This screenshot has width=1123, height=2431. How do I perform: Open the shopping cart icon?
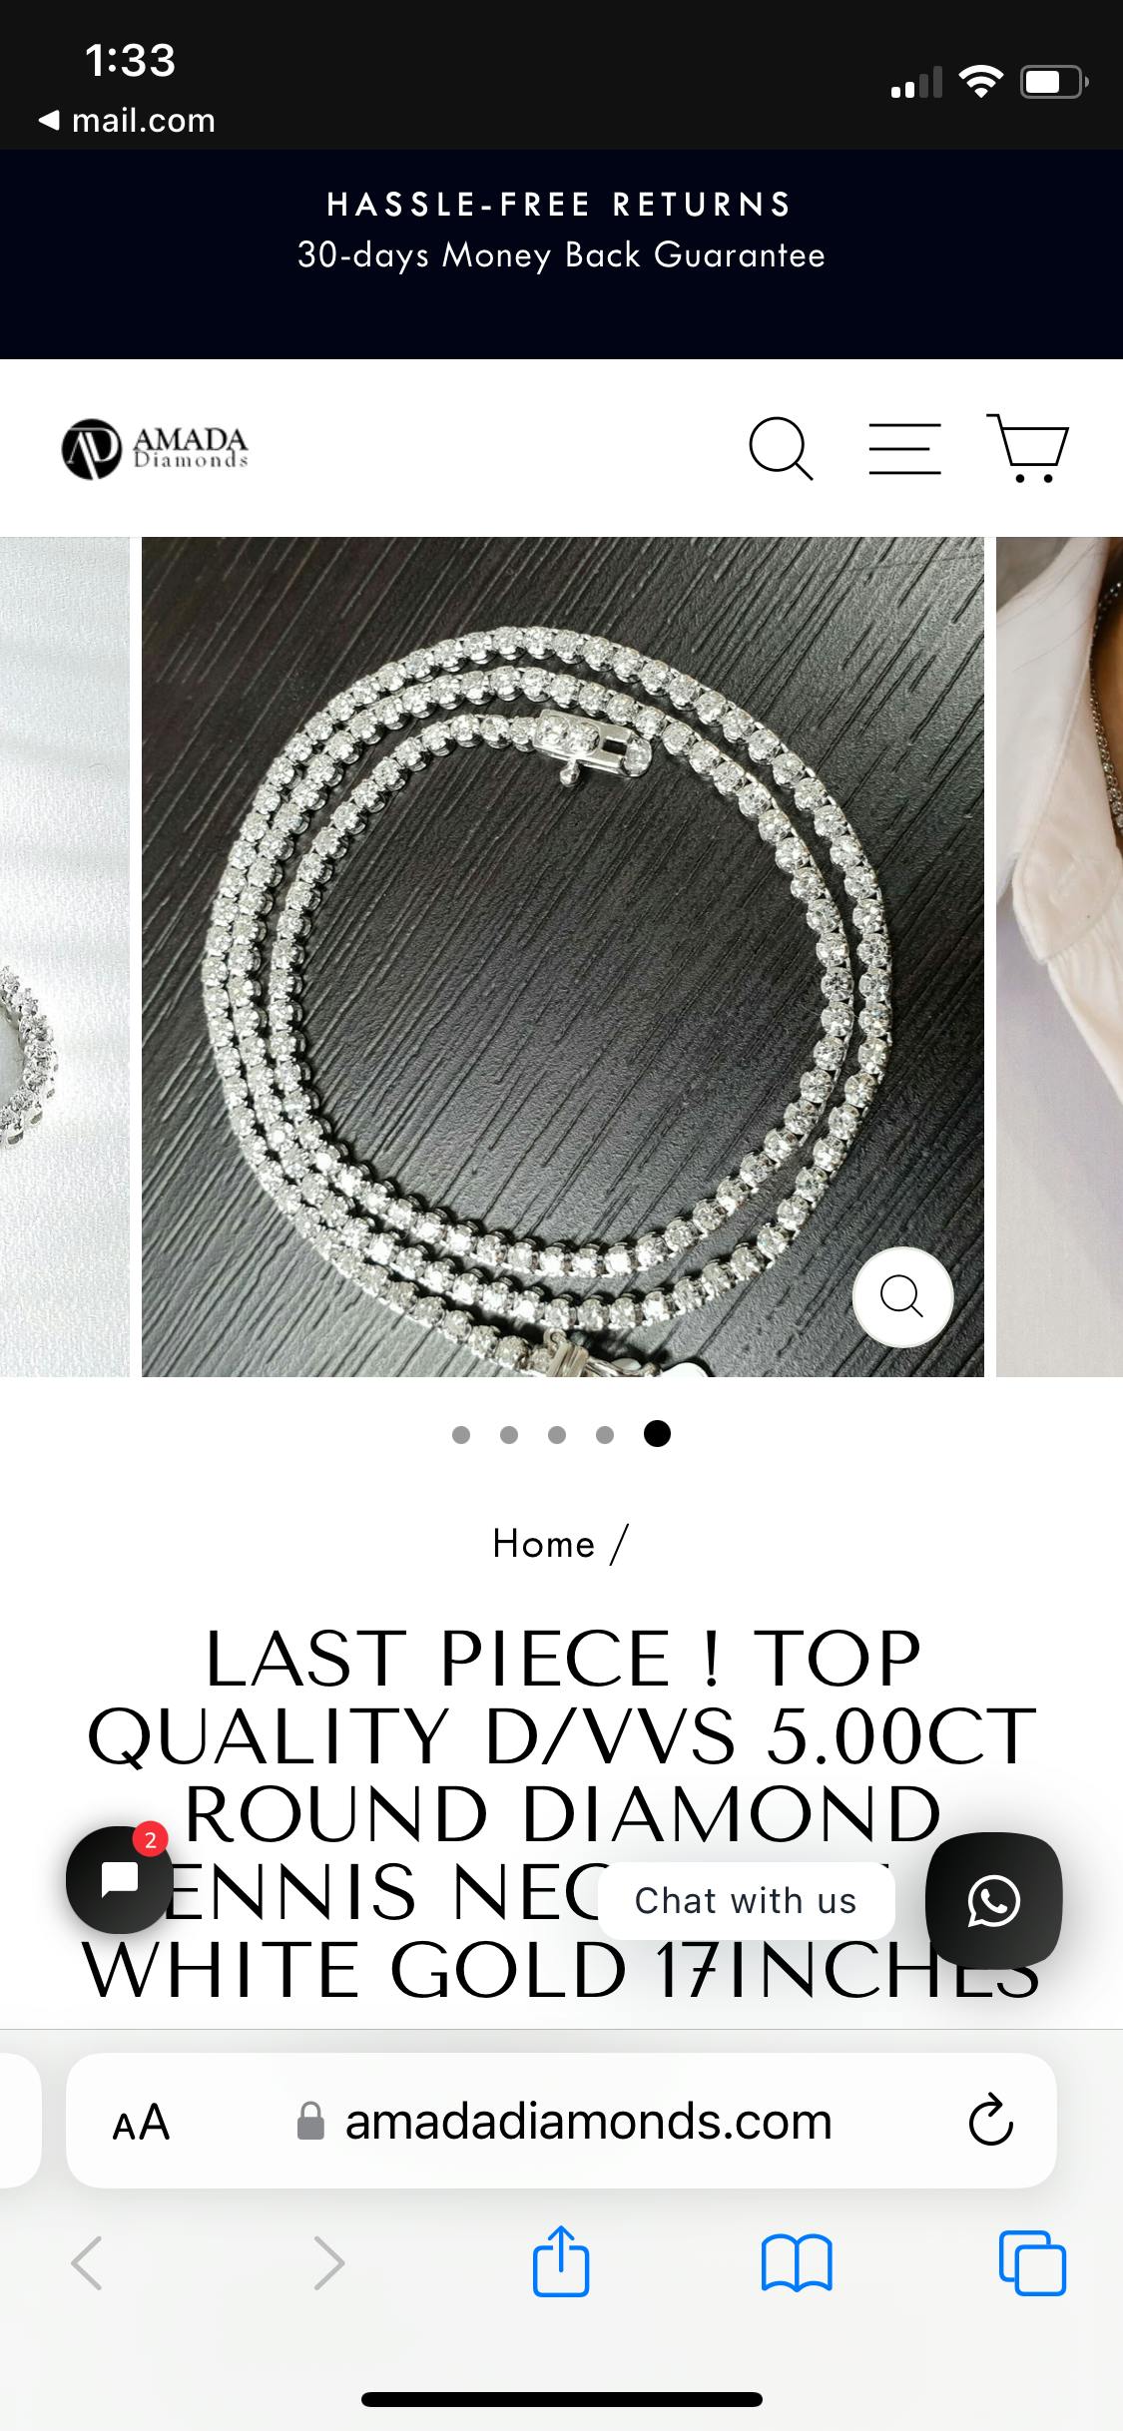point(1028,448)
